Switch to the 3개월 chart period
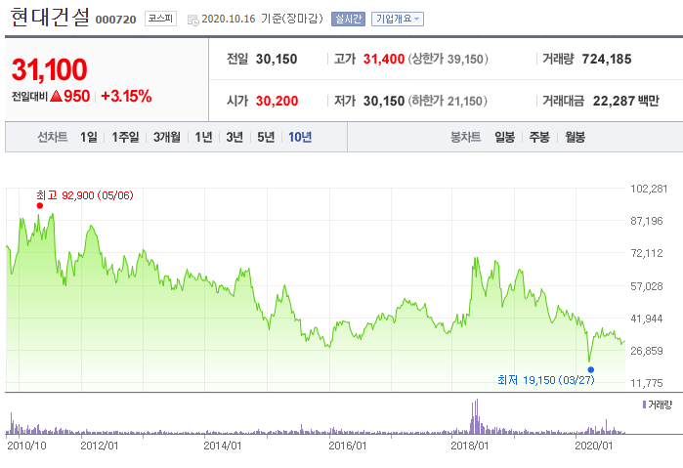This screenshot has width=683, height=468. point(166,137)
